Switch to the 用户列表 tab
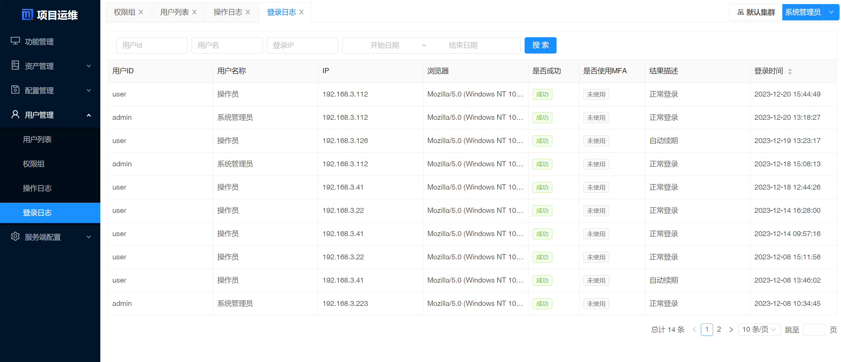 (174, 12)
